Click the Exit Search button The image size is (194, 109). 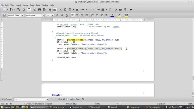[x=7, y=99]
